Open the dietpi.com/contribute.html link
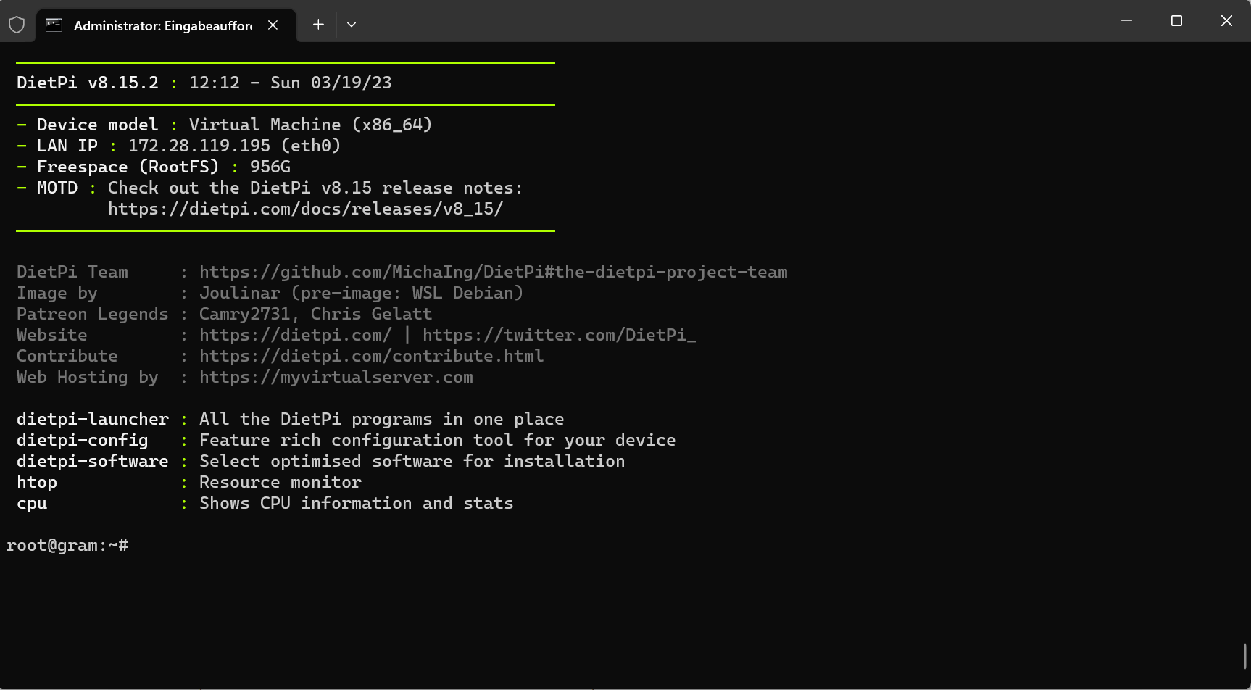1251x690 pixels. pos(372,356)
